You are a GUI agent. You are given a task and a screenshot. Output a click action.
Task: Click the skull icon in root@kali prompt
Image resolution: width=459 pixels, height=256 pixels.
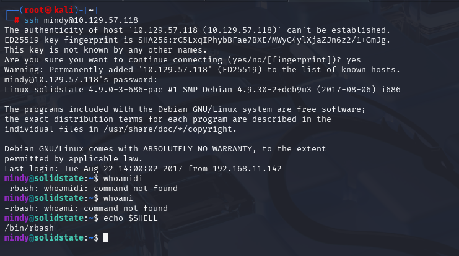coord(48,11)
